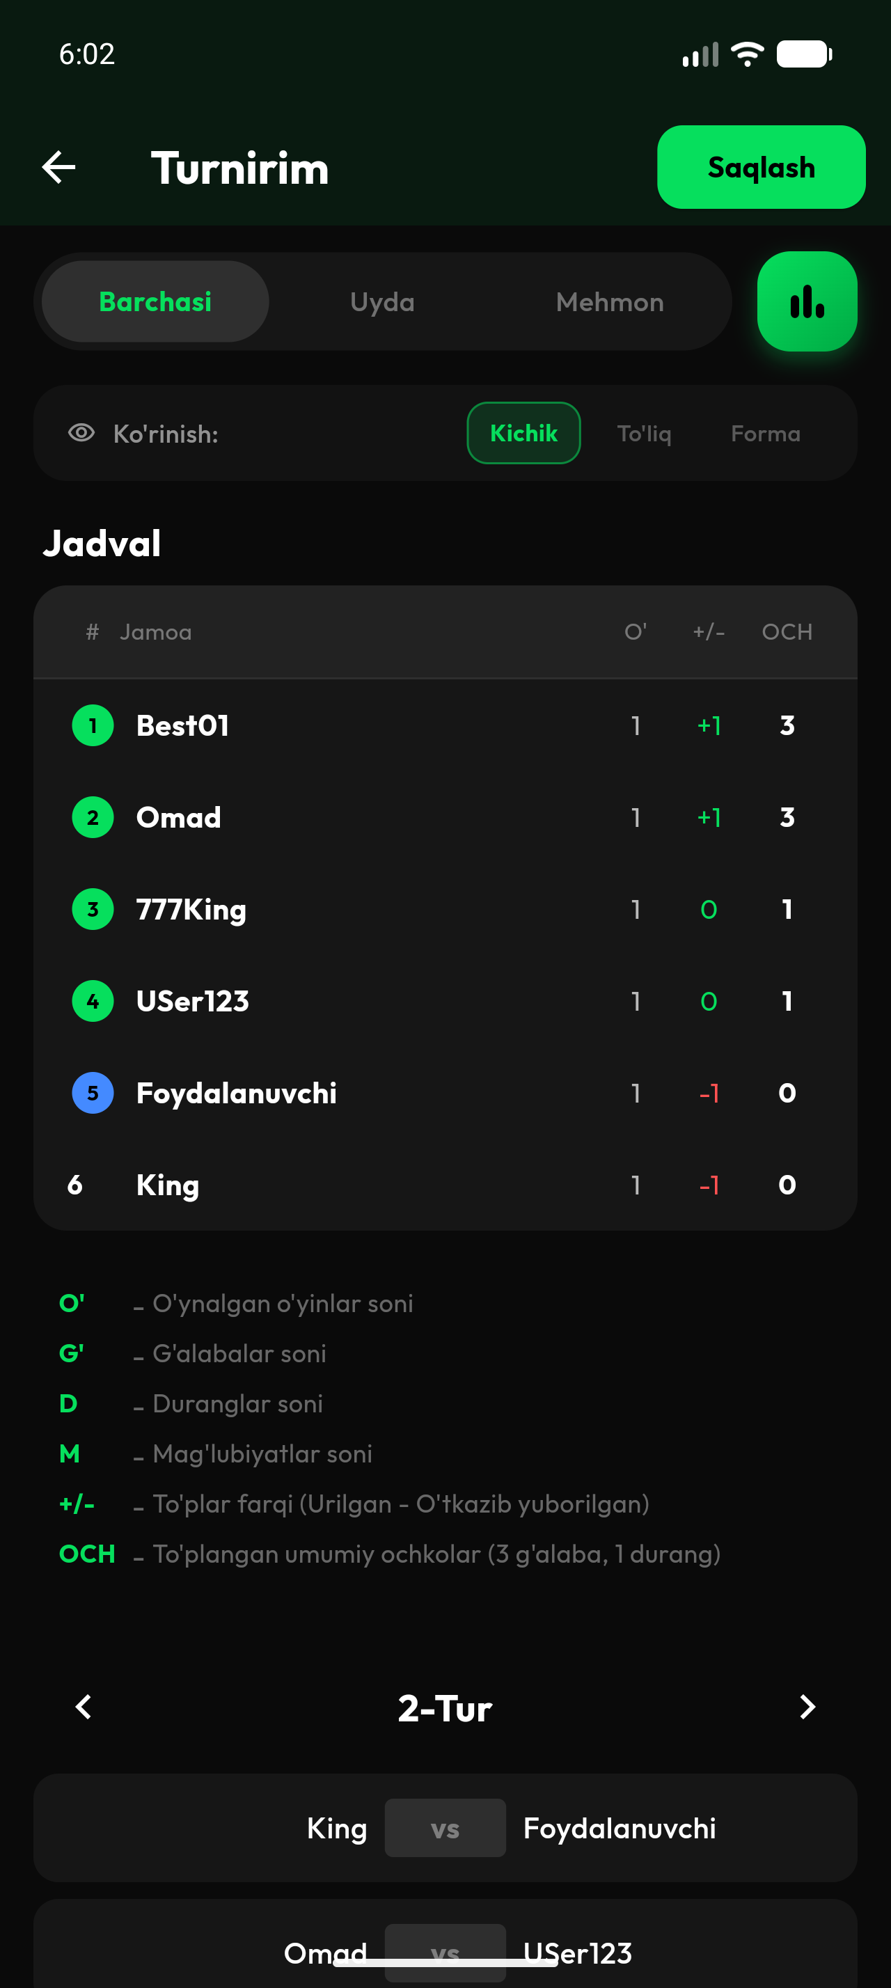
Task: Enable the To'liq view option
Action: pos(644,433)
